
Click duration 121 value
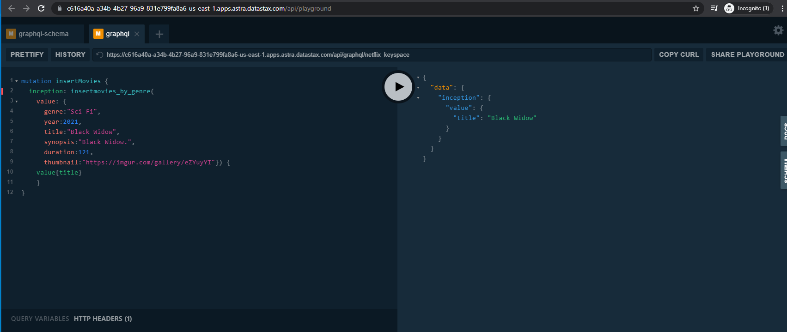point(84,152)
